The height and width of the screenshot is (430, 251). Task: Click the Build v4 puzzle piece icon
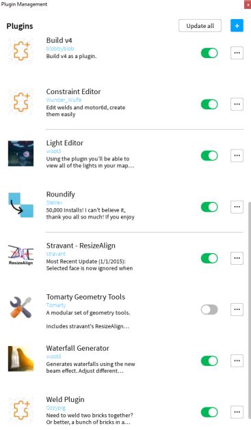[x=21, y=51]
